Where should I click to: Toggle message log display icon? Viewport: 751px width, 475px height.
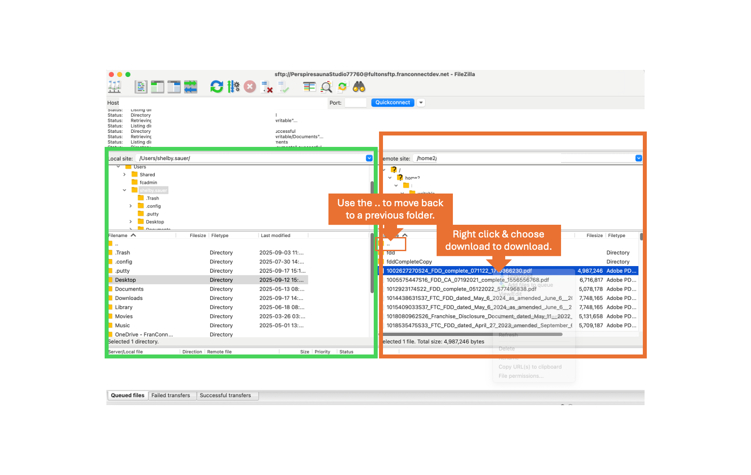141,87
